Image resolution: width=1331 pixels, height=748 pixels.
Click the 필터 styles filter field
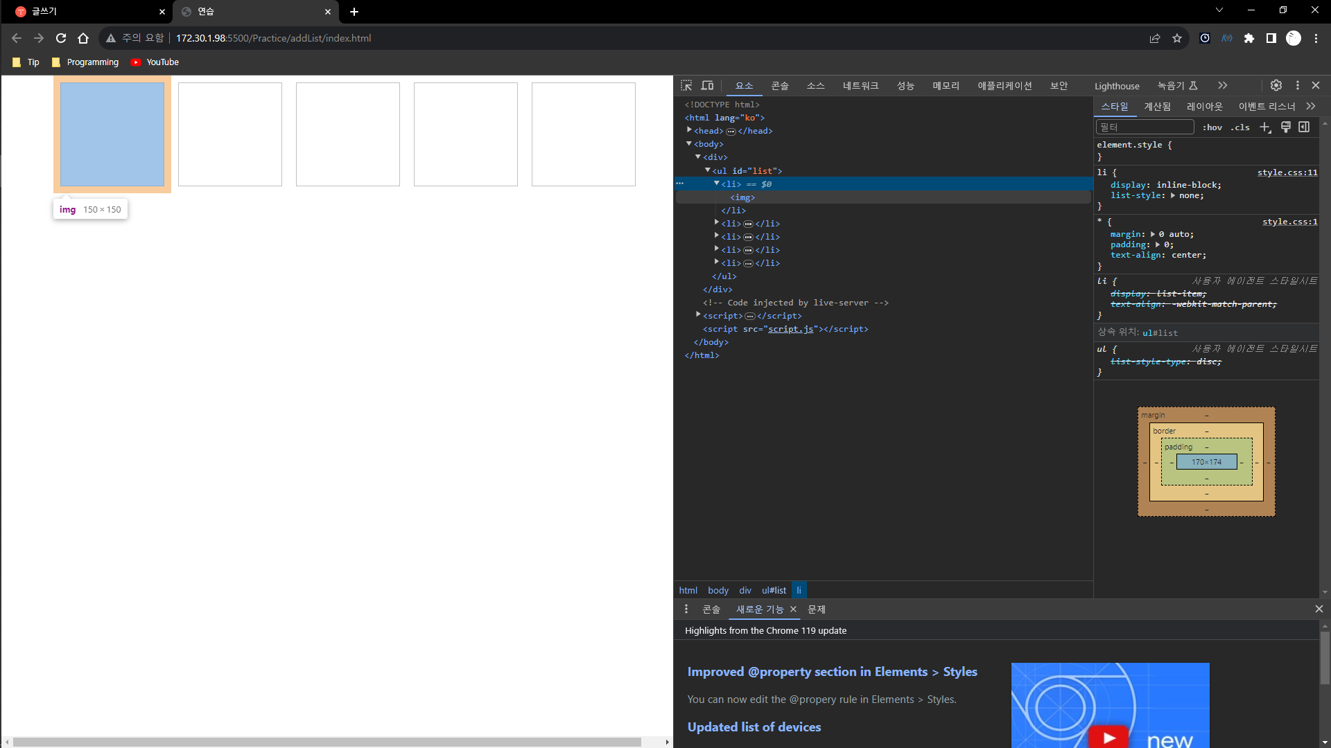1145,127
